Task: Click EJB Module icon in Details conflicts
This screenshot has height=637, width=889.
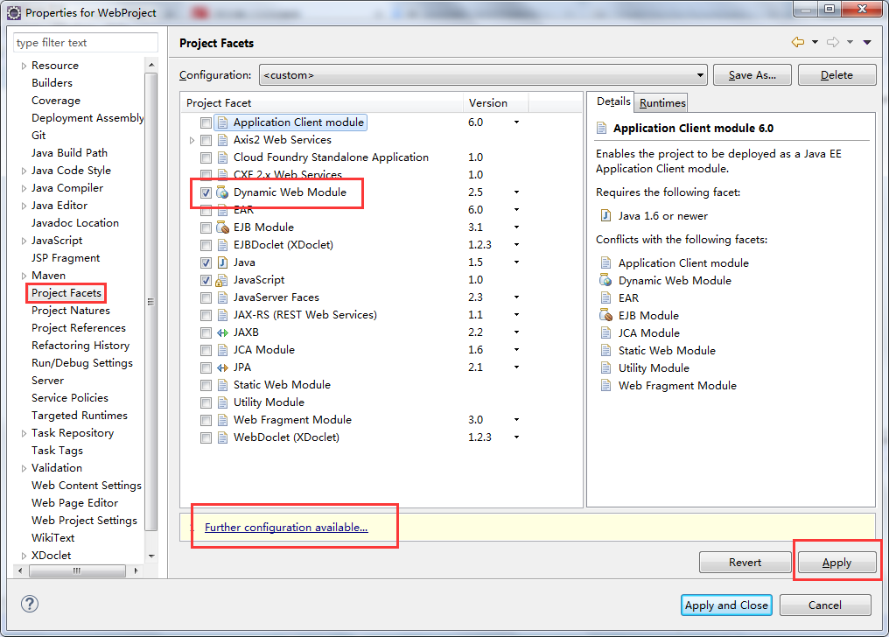Action: 605,316
